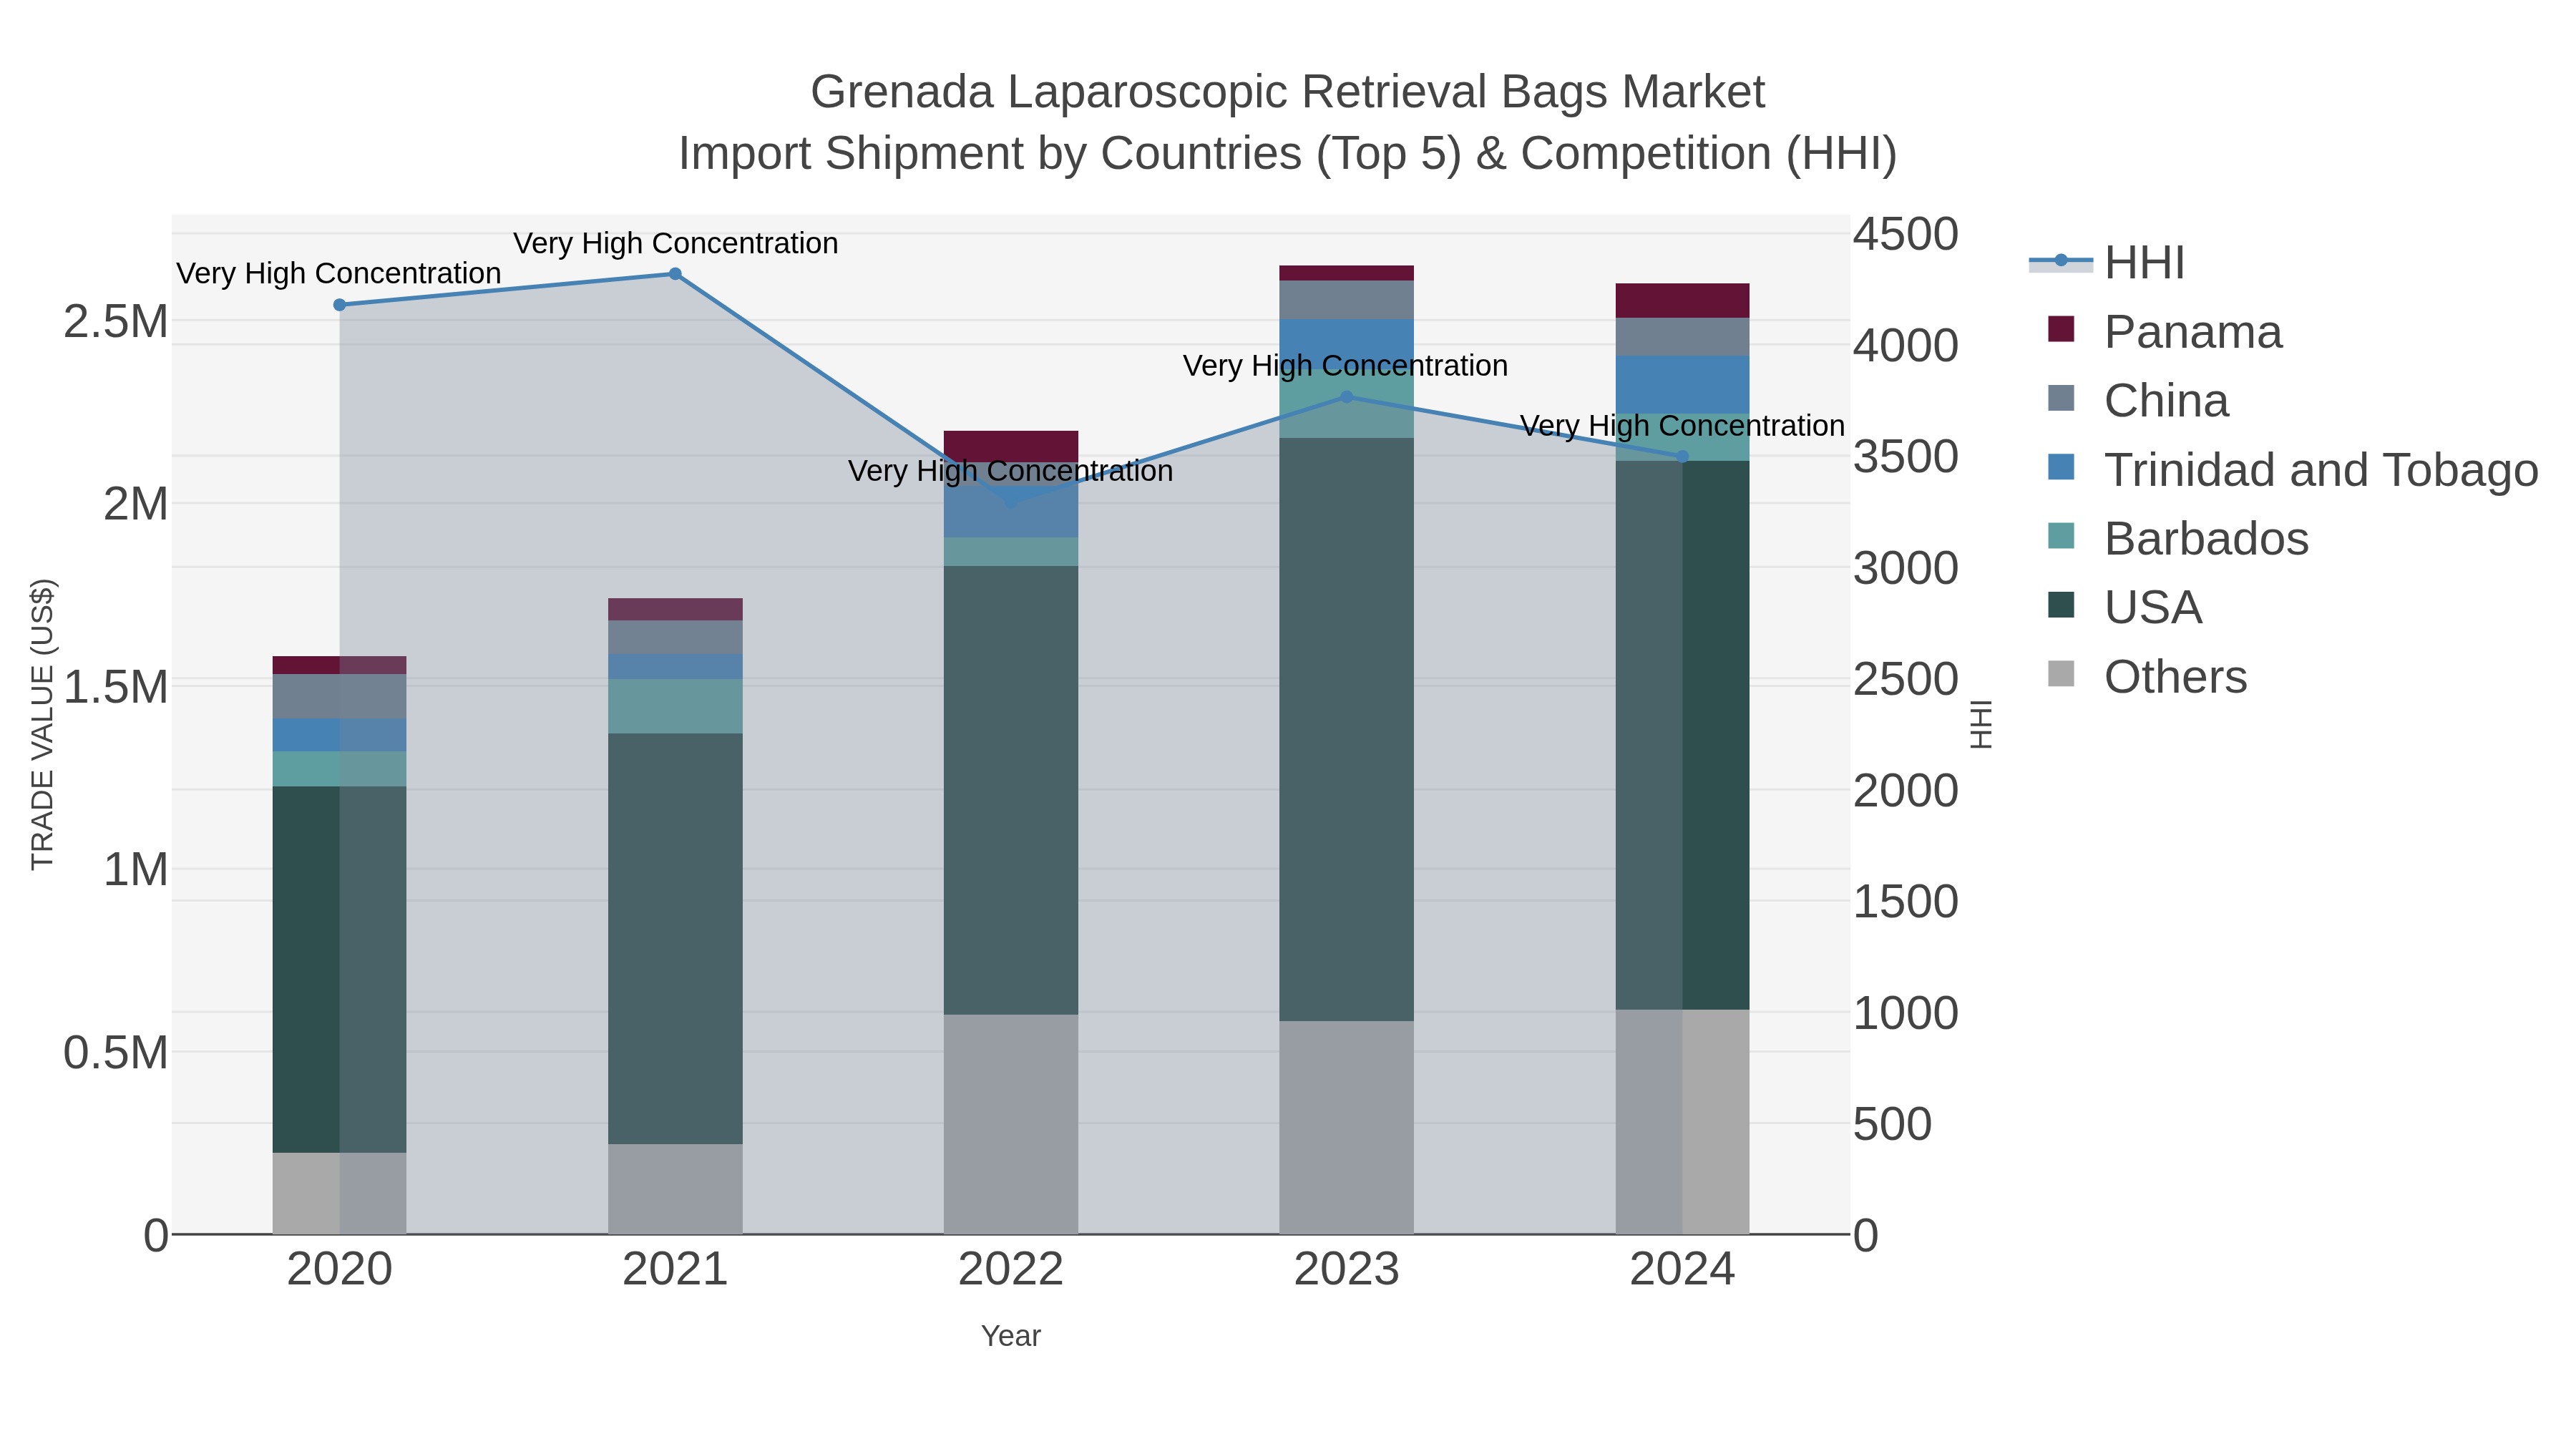Click the 2024 Very High Concentration annotation

tap(1682, 426)
